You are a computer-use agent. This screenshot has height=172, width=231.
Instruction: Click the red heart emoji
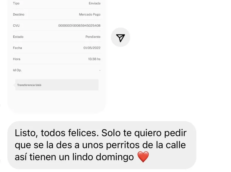pos(143,157)
